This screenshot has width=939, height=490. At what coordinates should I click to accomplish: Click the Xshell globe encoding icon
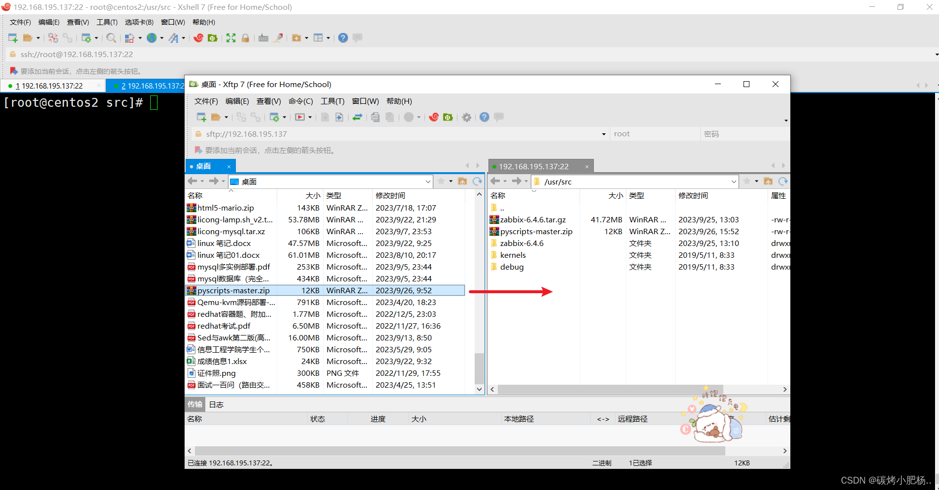pyautogui.click(x=152, y=38)
